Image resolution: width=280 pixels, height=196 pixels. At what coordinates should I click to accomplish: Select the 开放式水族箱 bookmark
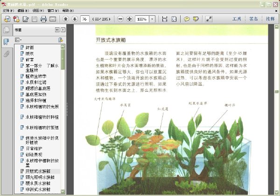[x=38, y=171]
